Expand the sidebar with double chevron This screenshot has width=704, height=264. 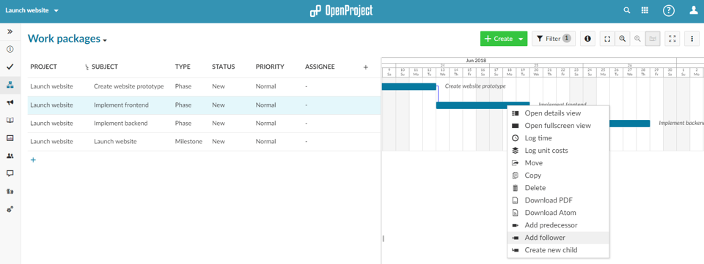[10, 31]
